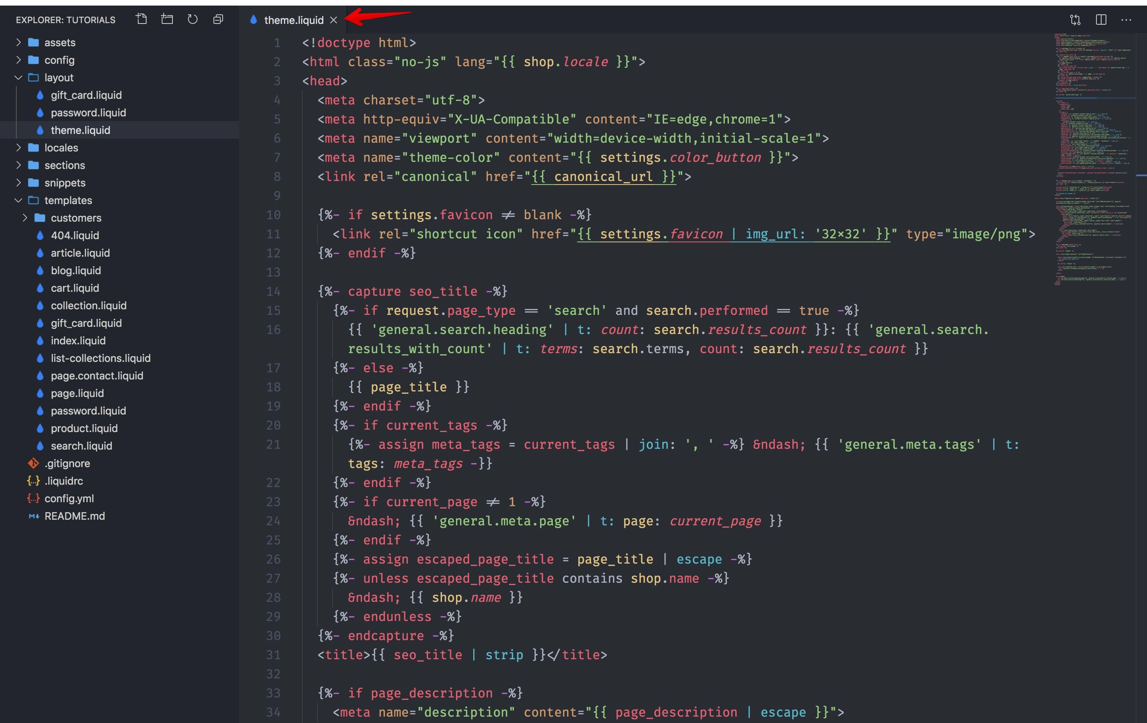This screenshot has height=723, width=1147.
Task: Click the New File icon in Explorer
Action: pyautogui.click(x=141, y=19)
